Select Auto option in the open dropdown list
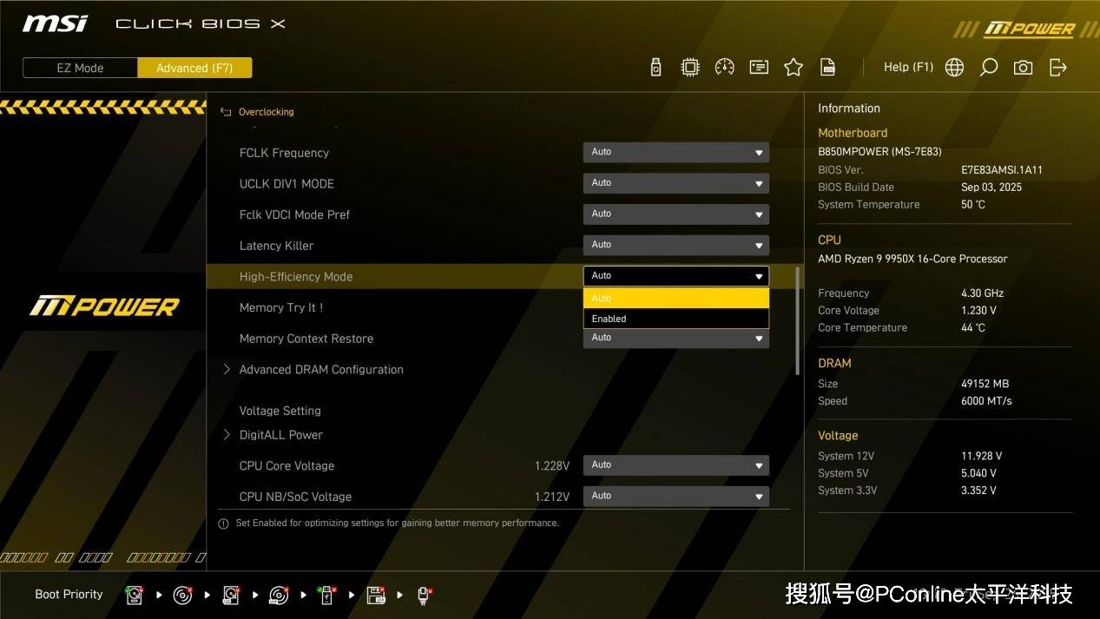Viewport: 1100px width, 619px height. tap(675, 298)
